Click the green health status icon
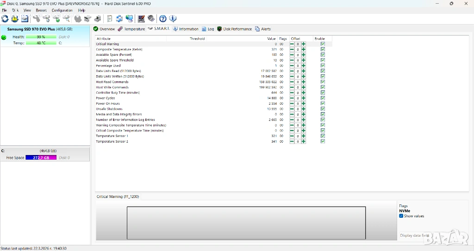 tap(4, 37)
